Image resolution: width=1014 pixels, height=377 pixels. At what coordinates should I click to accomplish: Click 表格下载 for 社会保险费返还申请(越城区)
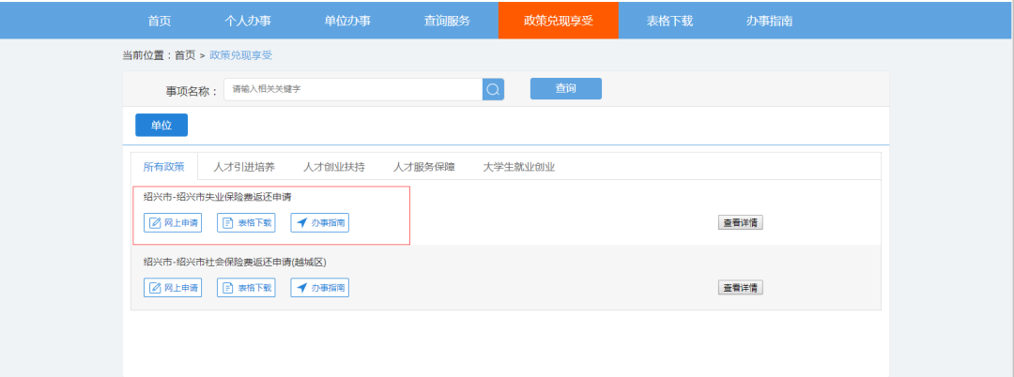(246, 287)
